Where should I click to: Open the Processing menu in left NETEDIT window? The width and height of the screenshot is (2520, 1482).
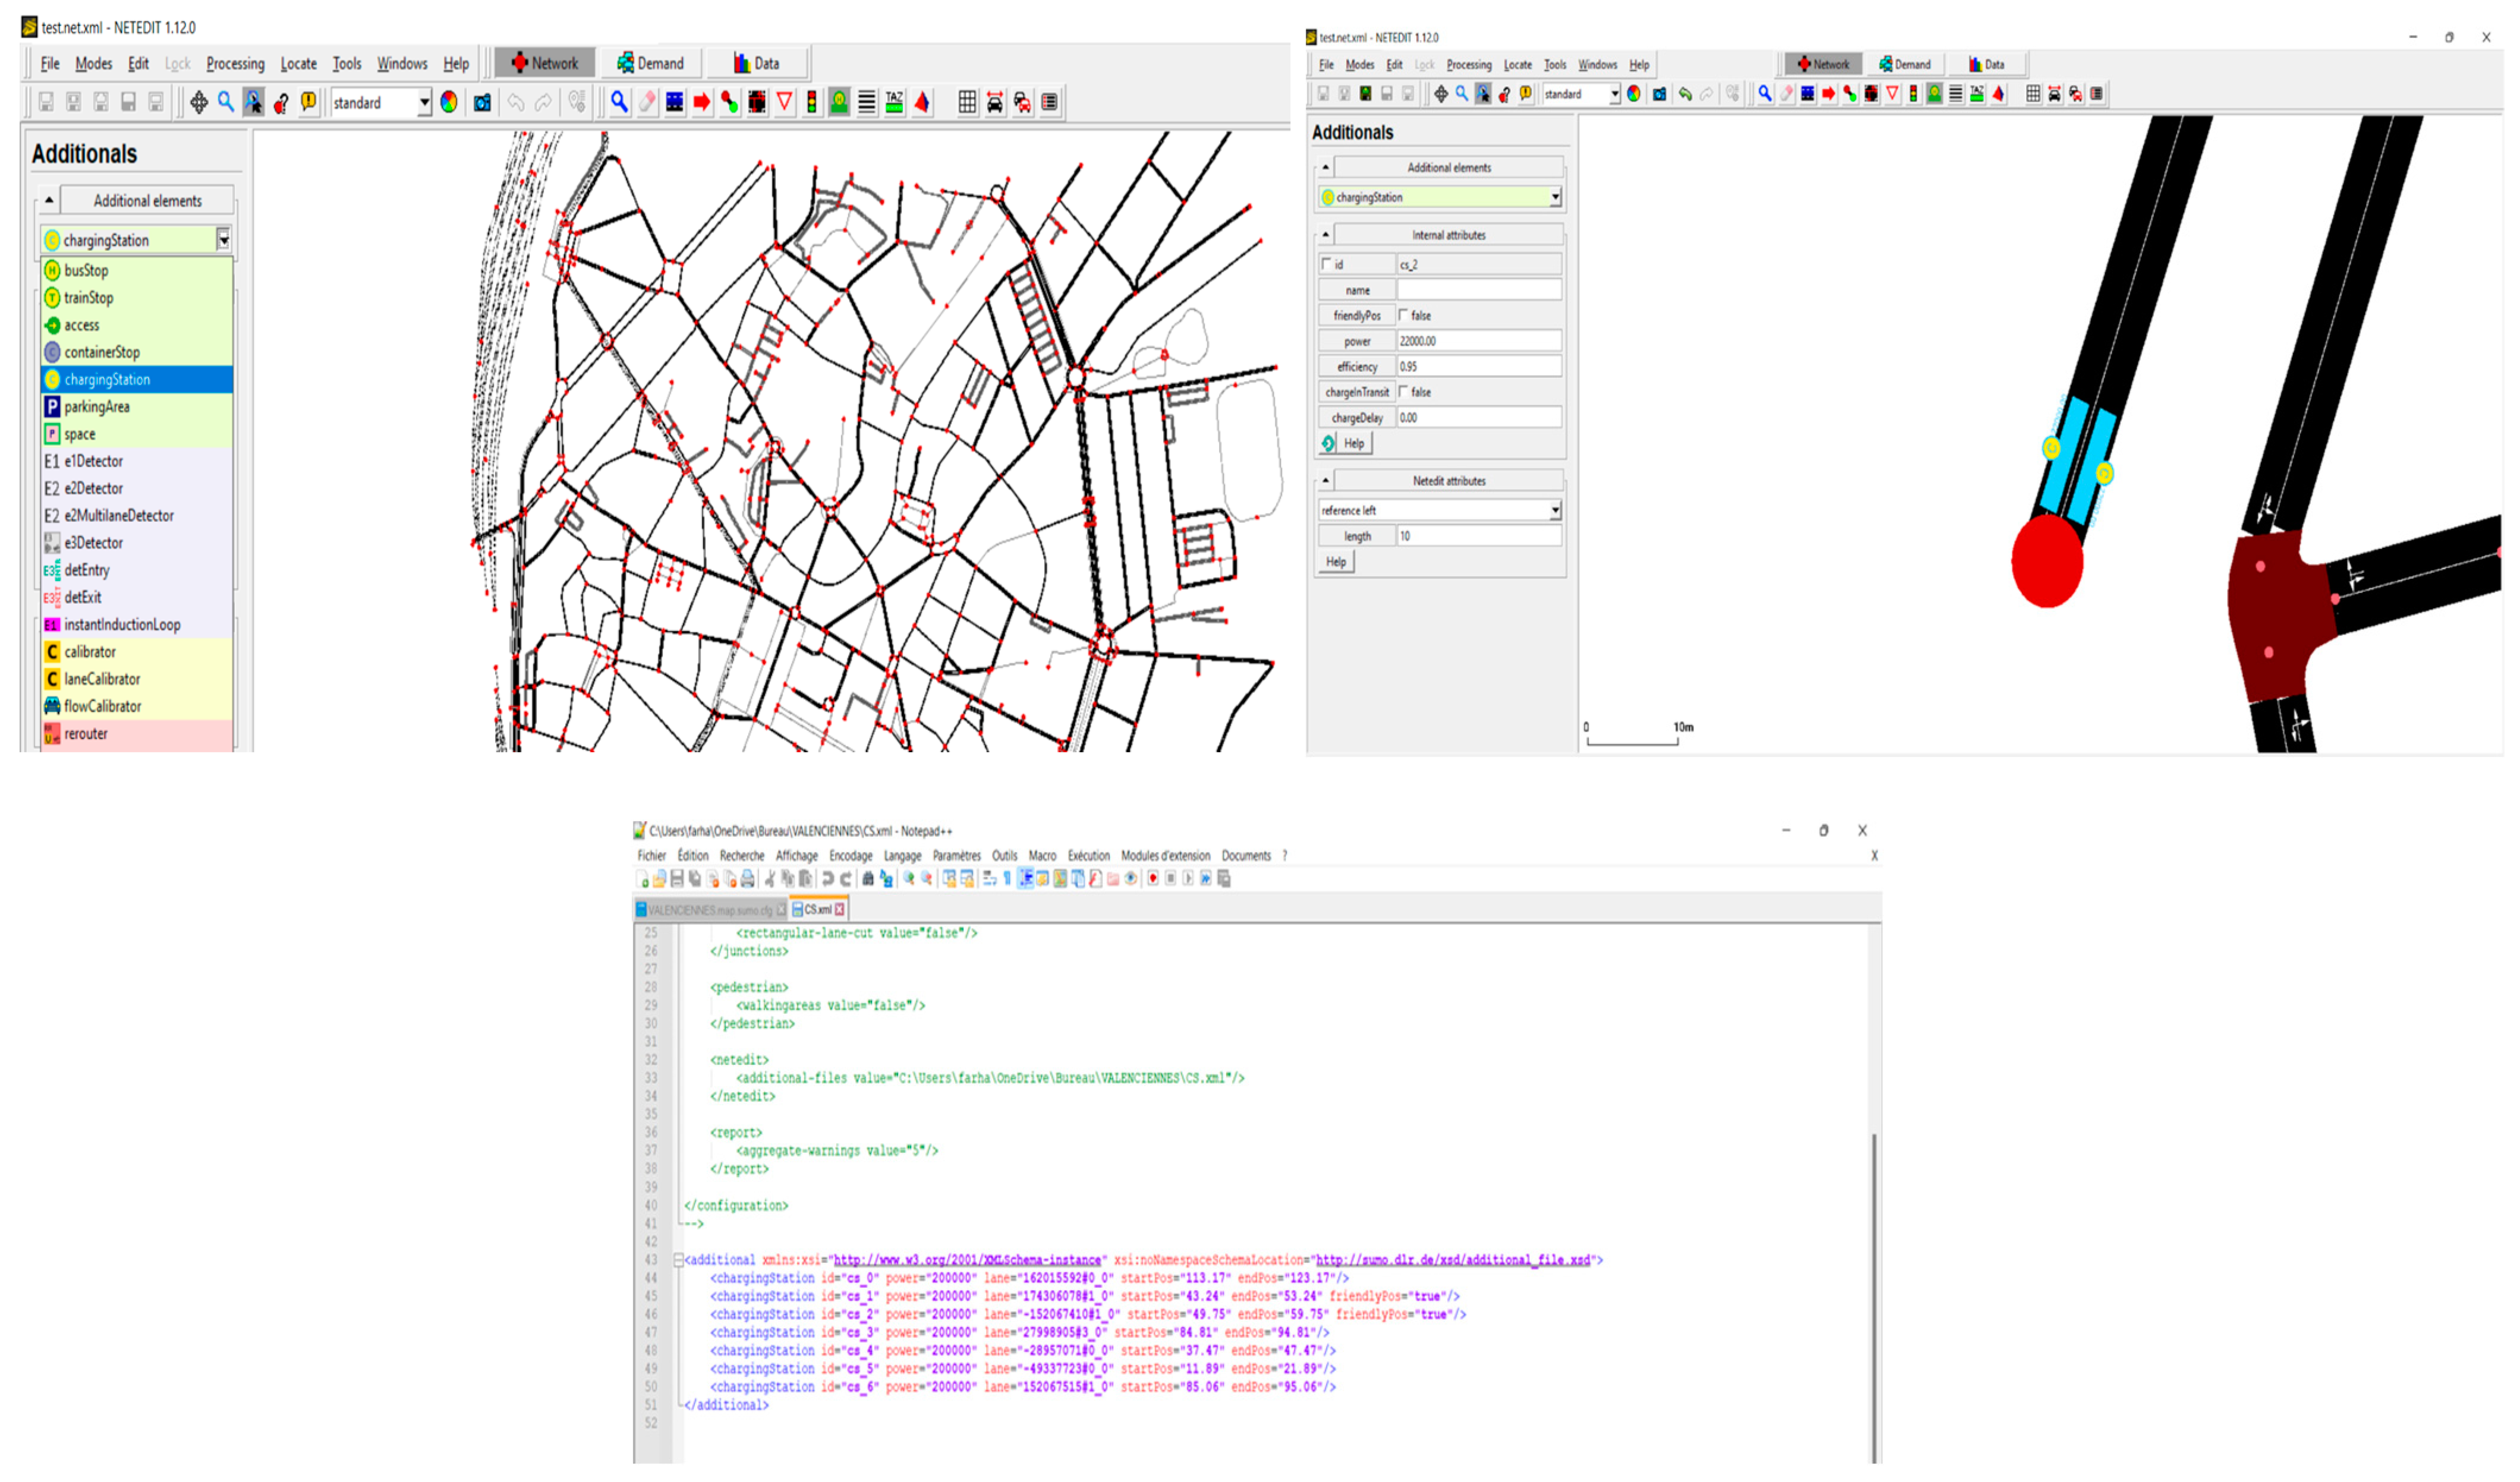235,64
